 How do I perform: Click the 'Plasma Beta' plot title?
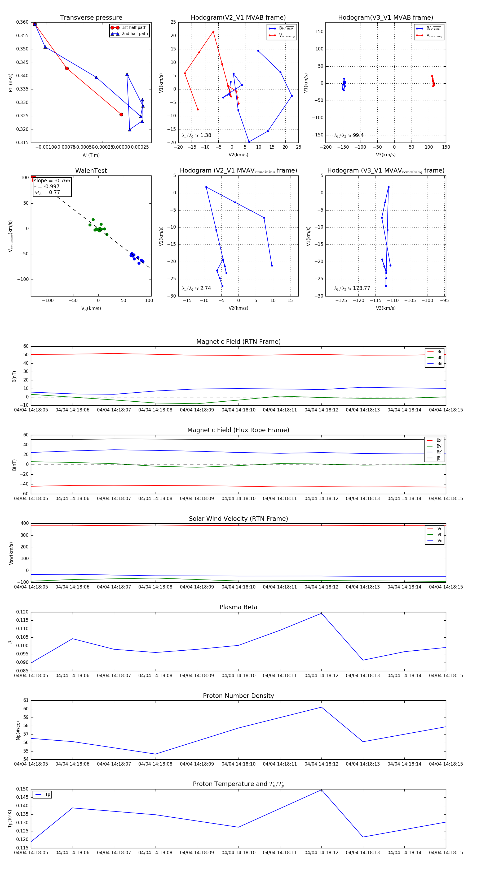(238, 607)
